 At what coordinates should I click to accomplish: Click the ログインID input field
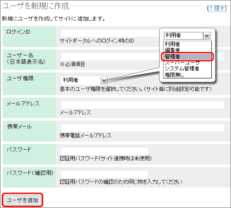[x=110, y=33]
